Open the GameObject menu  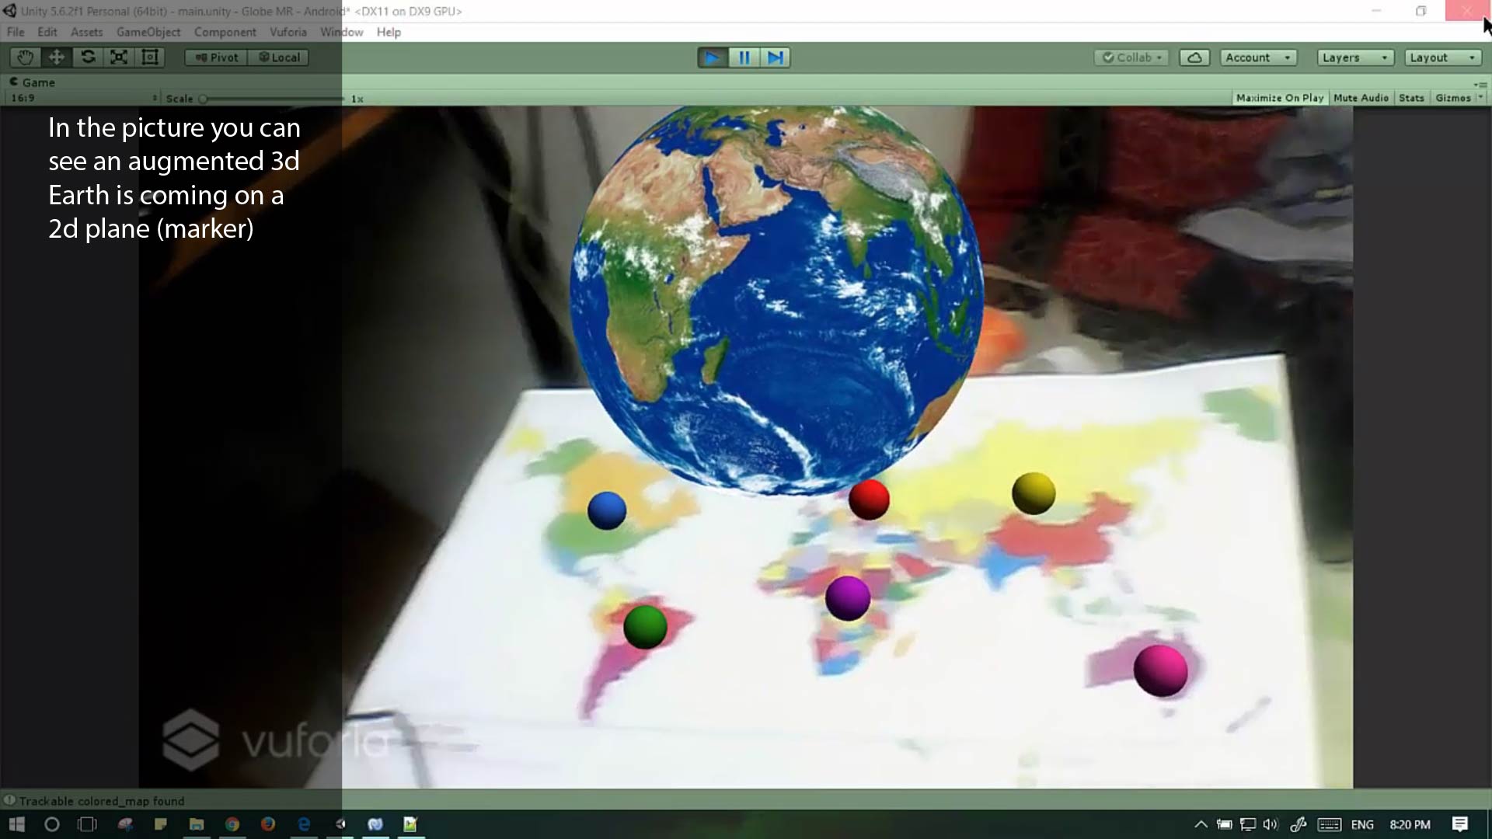[x=148, y=32]
